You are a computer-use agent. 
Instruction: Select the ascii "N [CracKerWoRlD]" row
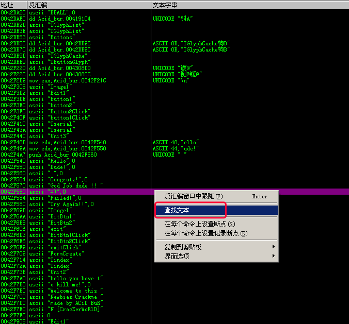click(174, 310)
